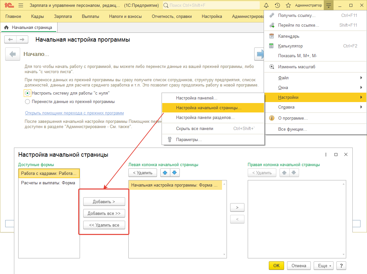Click the 'Добавить все >>' button
Screen dimensions: 367x274
point(104,214)
